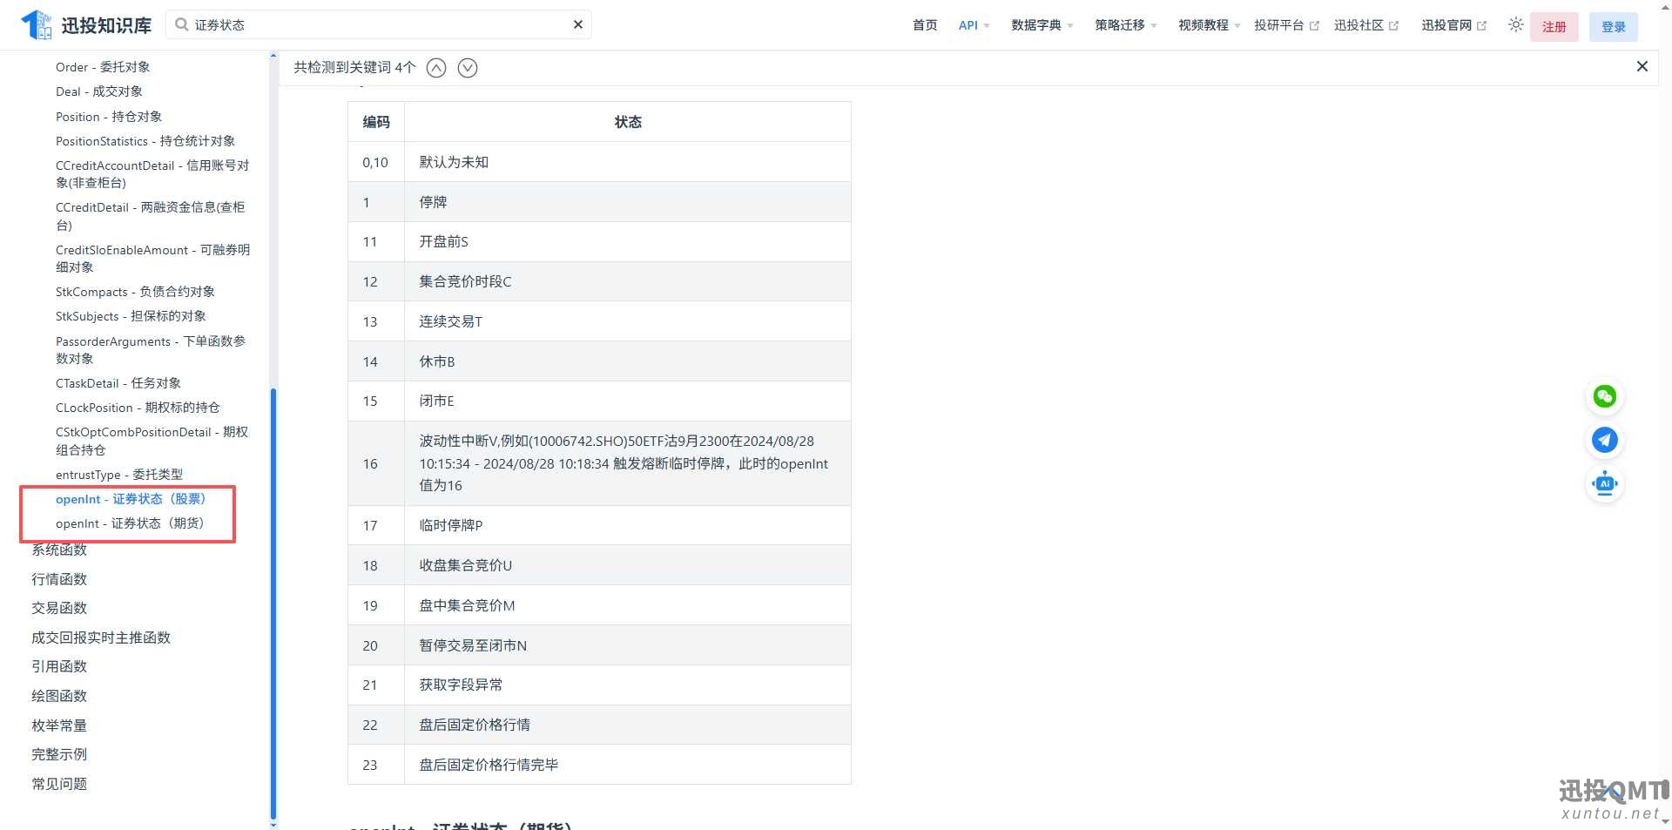Jump to previous keyword match
Screen dimensions: 1672x830
pyautogui.click(x=436, y=68)
